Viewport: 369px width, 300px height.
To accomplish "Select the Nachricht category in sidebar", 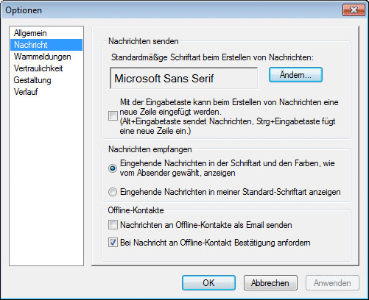I will 46,45.
